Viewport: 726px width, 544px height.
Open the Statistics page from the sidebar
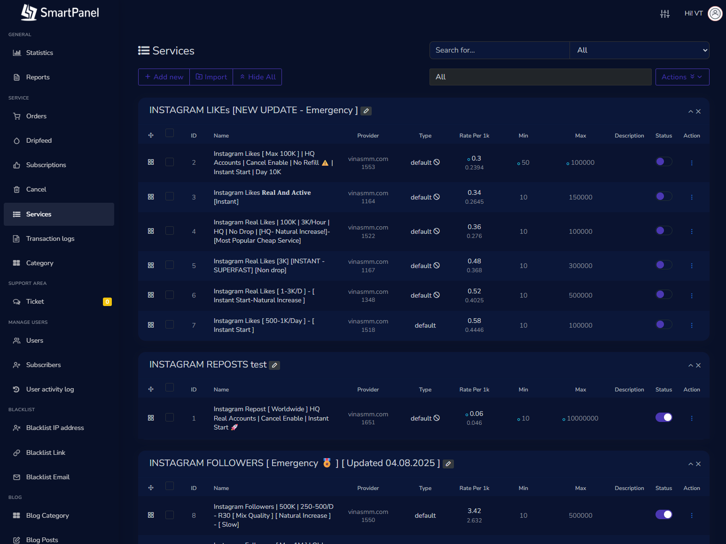pos(39,53)
